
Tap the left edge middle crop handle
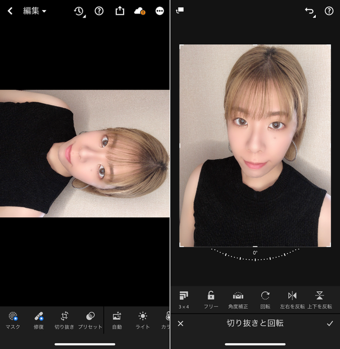coord(180,146)
